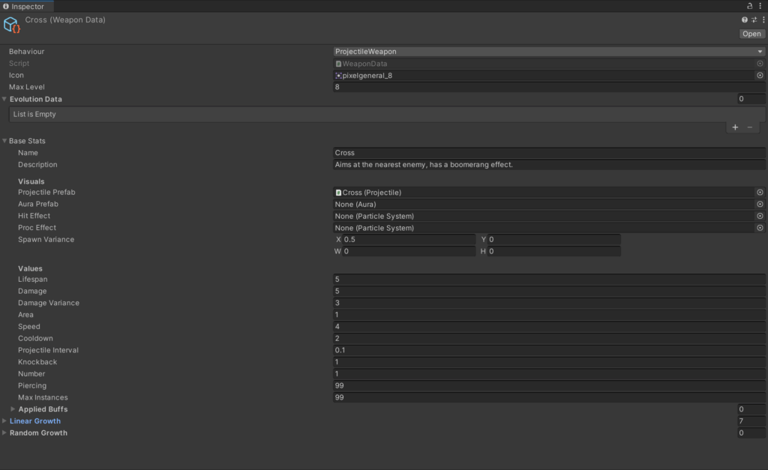Open the Behaviour dropdown showing ProjectileWeapon
Screen dimensions: 768x470
(548, 52)
